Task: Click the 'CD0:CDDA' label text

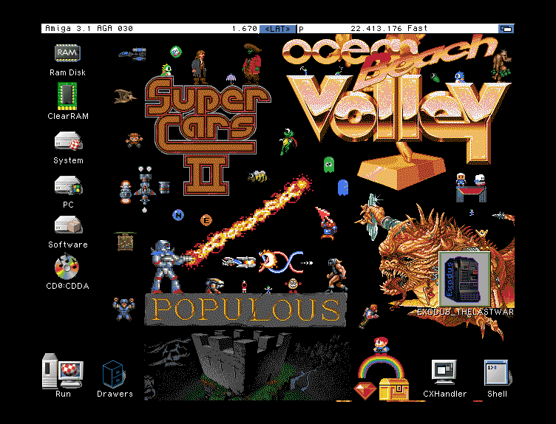Action: pyautogui.click(x=67, y=286)
